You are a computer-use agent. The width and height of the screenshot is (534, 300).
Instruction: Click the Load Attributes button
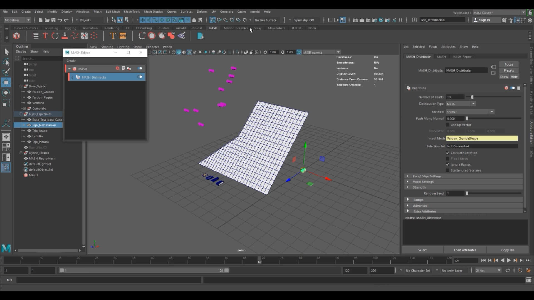[x=465, y=250]
